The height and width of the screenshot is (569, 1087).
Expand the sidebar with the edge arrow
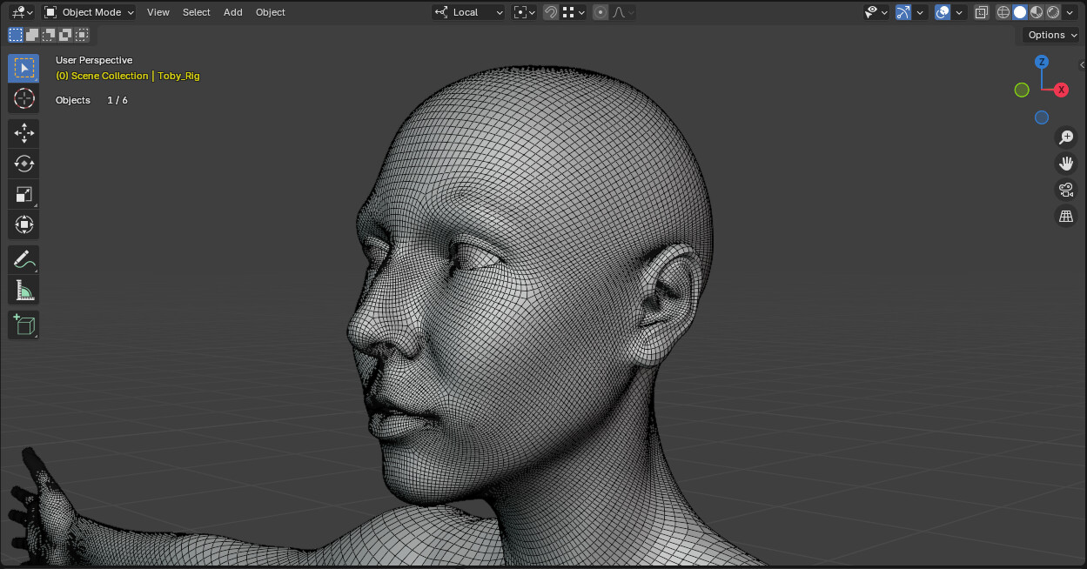(1082, 64)
